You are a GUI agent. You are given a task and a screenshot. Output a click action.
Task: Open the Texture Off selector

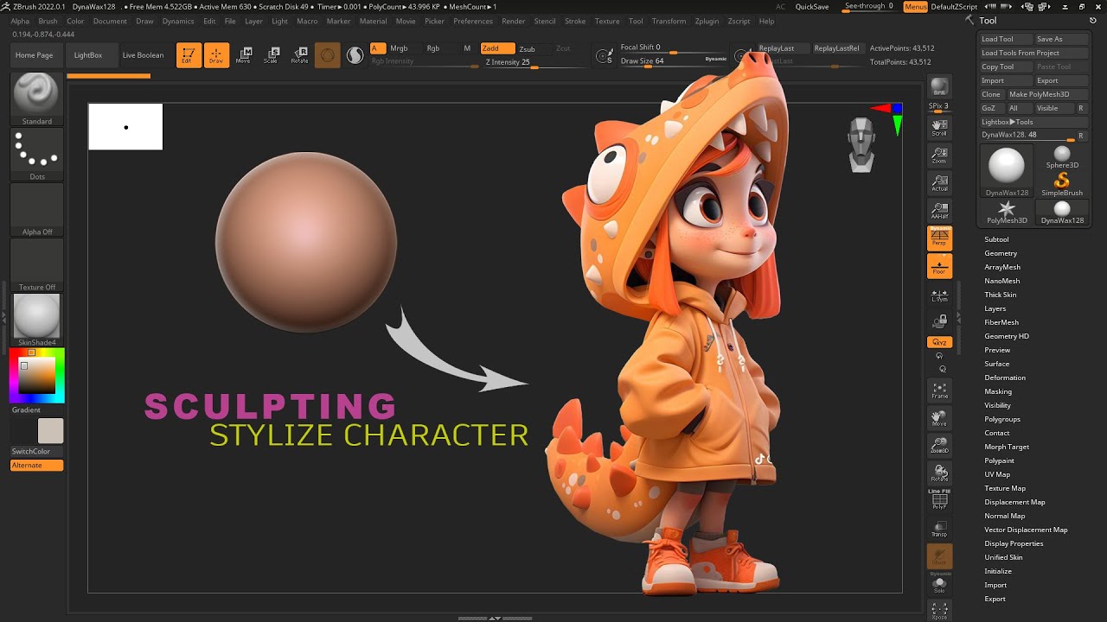coord(36,265)
